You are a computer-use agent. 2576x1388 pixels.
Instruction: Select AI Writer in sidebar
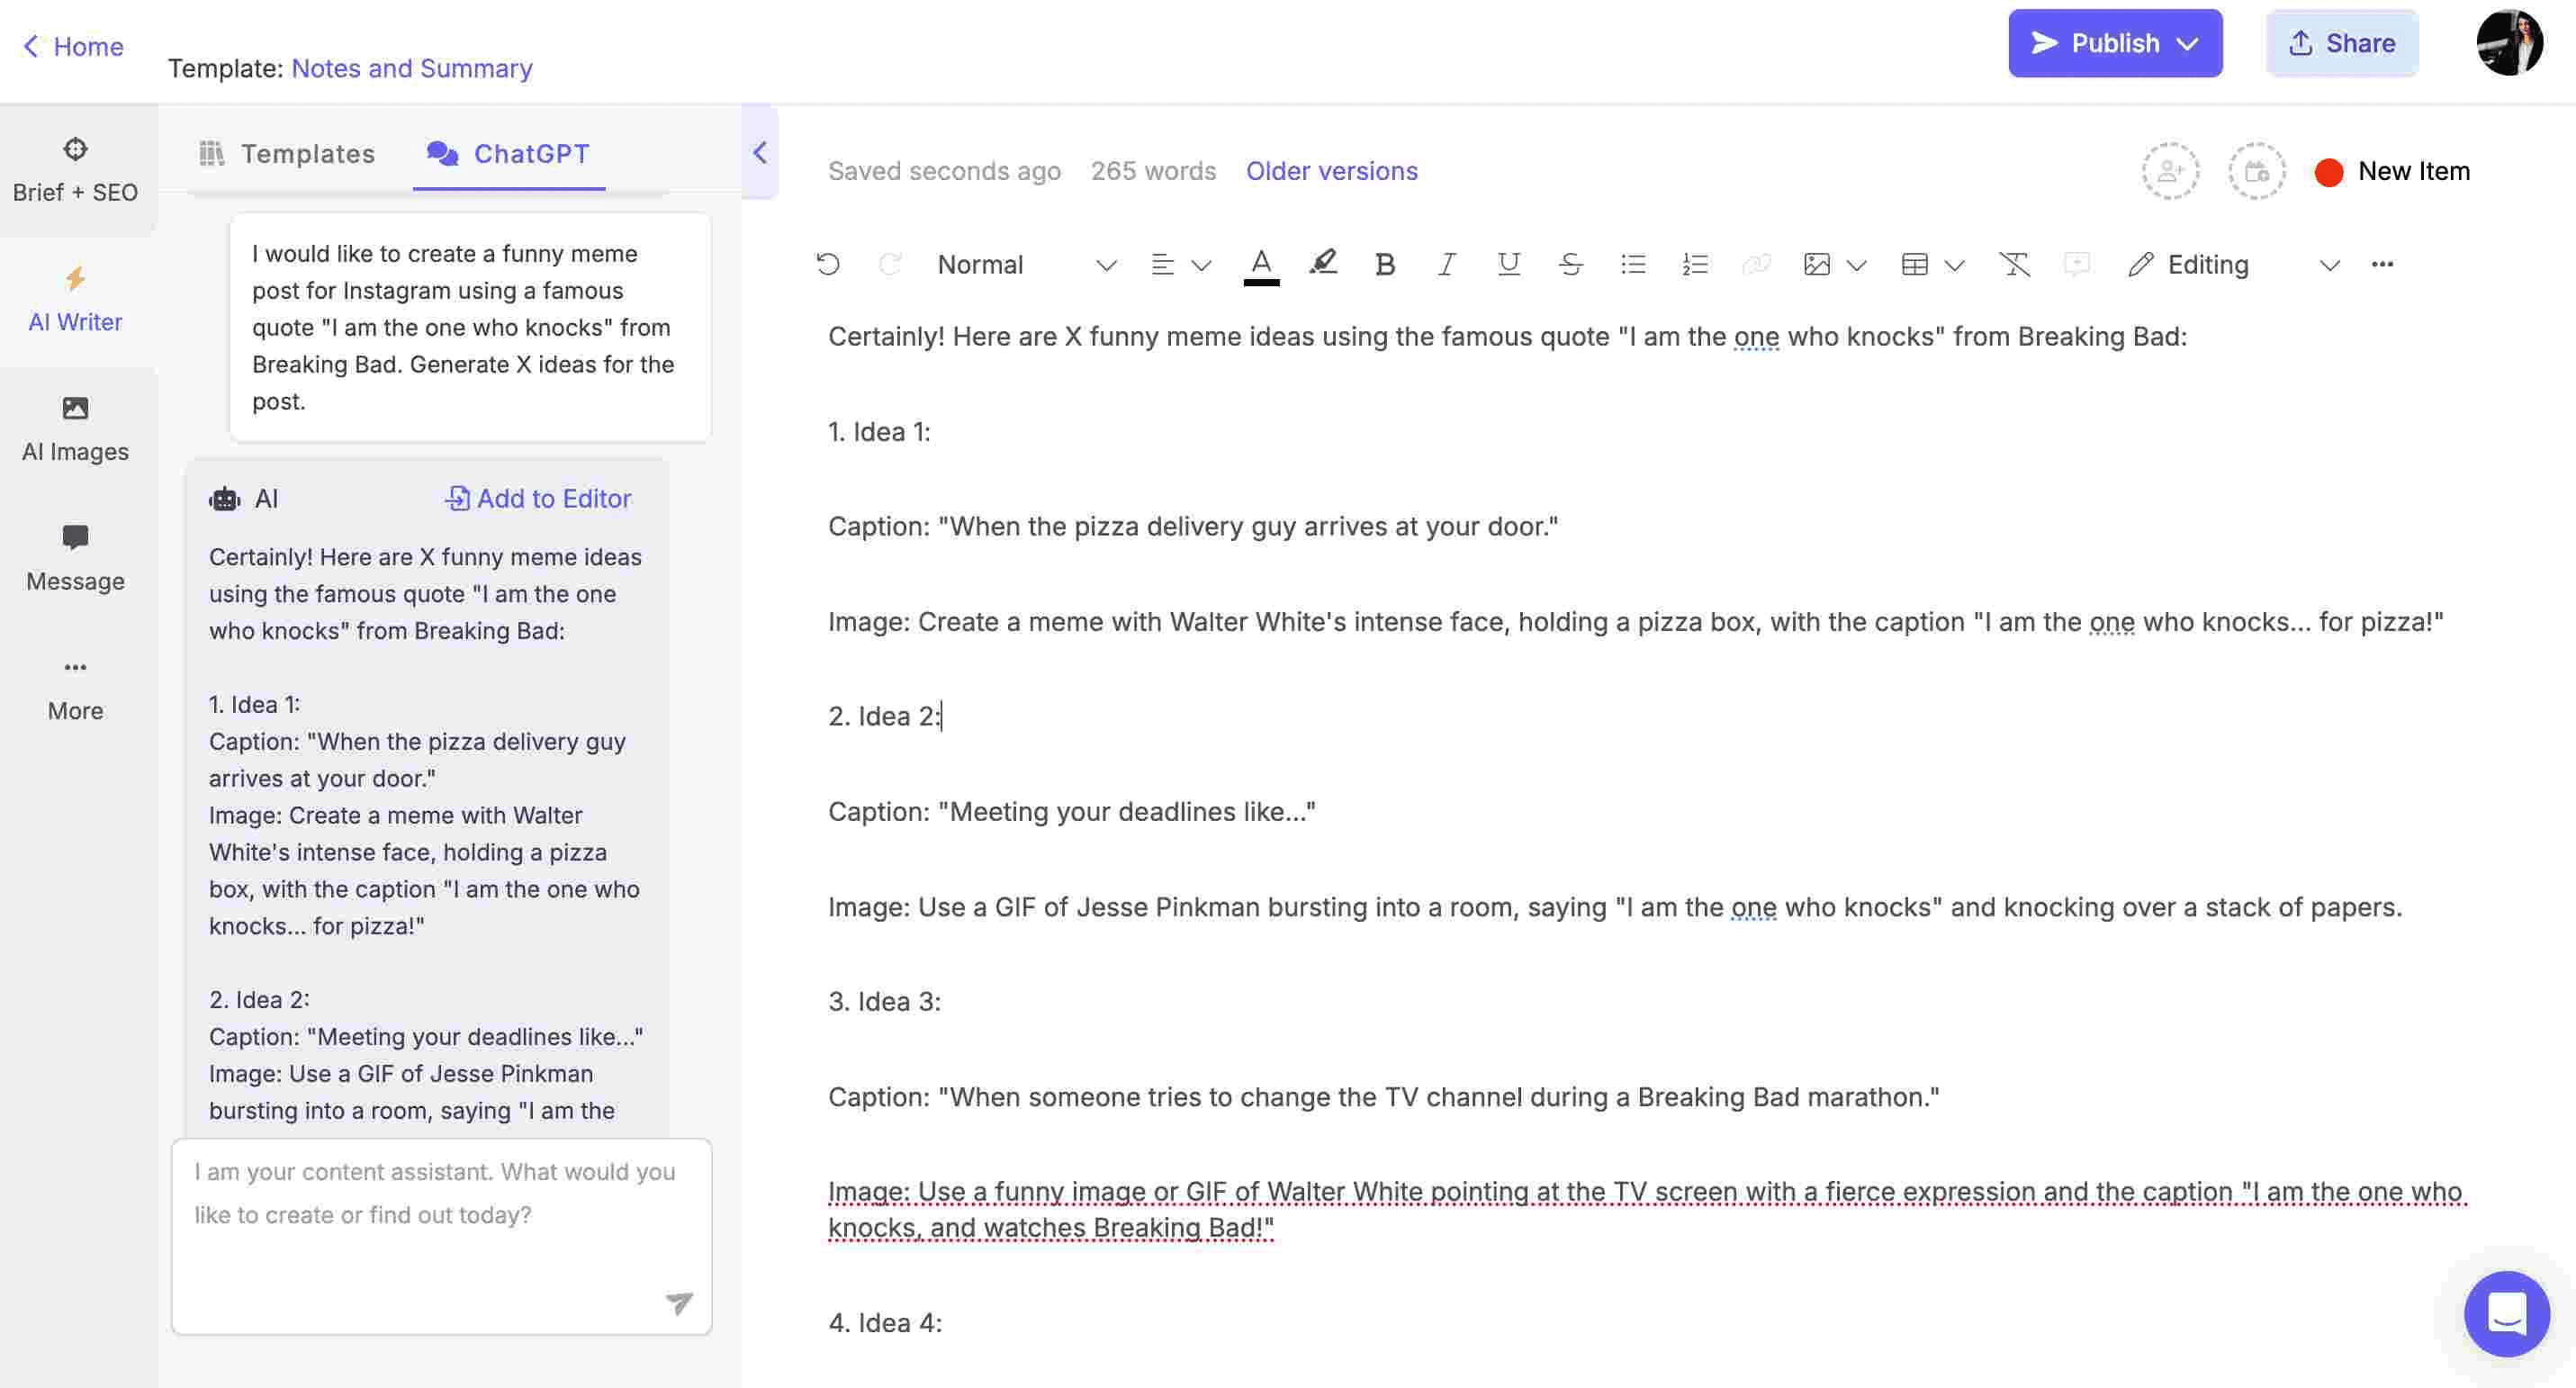[75, 299]
